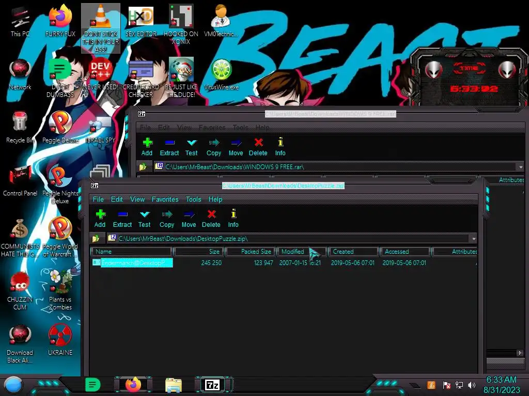Open View menu in the DesktopPuzzle.zip window

(x=137, y=200)
